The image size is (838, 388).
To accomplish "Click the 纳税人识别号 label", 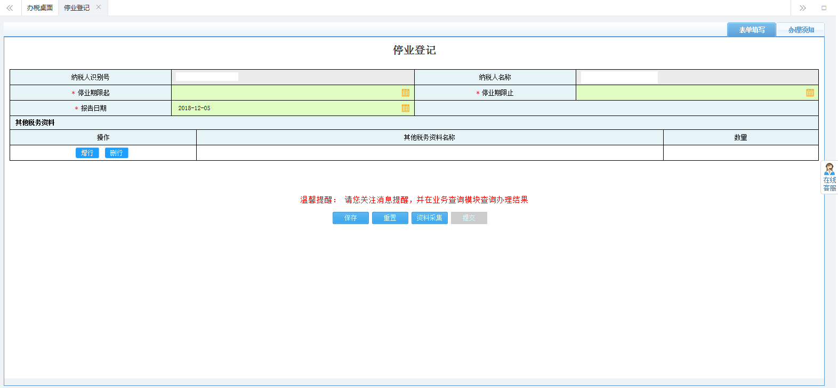I will pyautogui.click(x=91, y=77).
